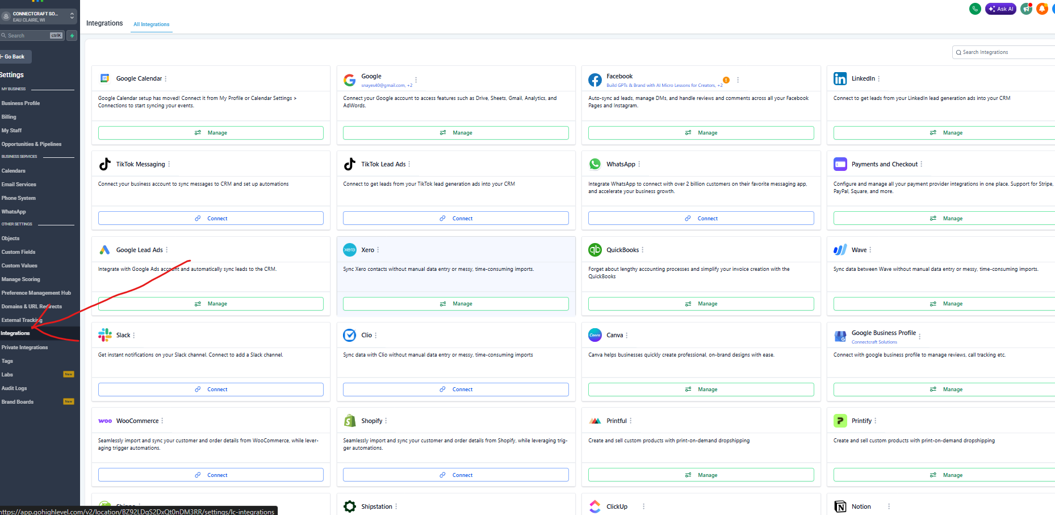Switch to the All Integrations tab
This screenshot has width=1055, height=515.
pyautogui.click(x=152, y=24)
